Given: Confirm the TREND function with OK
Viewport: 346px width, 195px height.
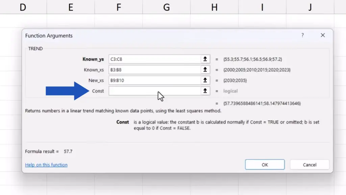Looking at the screenshot, I should click(x=265, y=165).
